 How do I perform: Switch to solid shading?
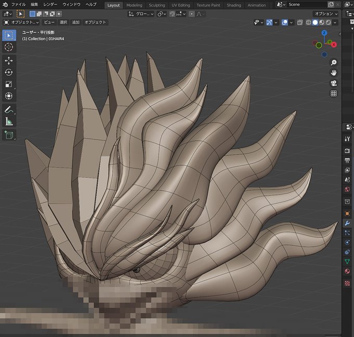(315, 22)
